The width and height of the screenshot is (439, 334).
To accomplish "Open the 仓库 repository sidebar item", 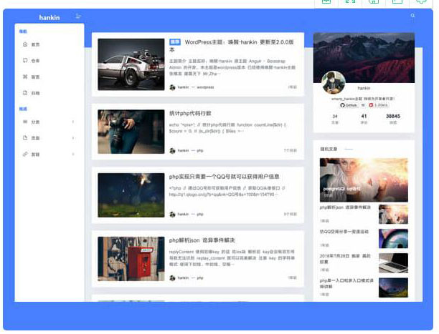I will (35, 60).
